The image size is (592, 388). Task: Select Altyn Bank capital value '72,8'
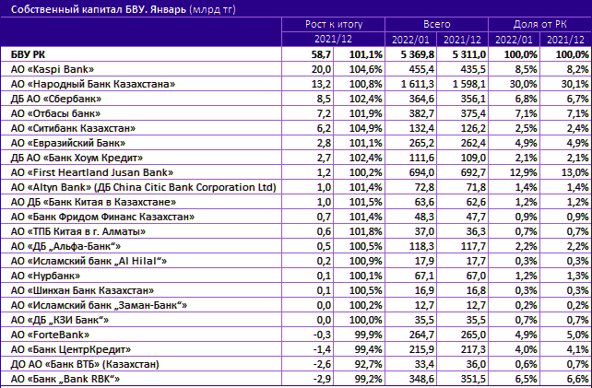coord(424,187)
